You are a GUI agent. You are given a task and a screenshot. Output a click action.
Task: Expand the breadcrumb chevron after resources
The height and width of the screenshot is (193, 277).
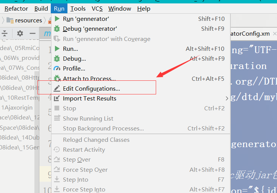pyautogui.click(x=45, y=20)
